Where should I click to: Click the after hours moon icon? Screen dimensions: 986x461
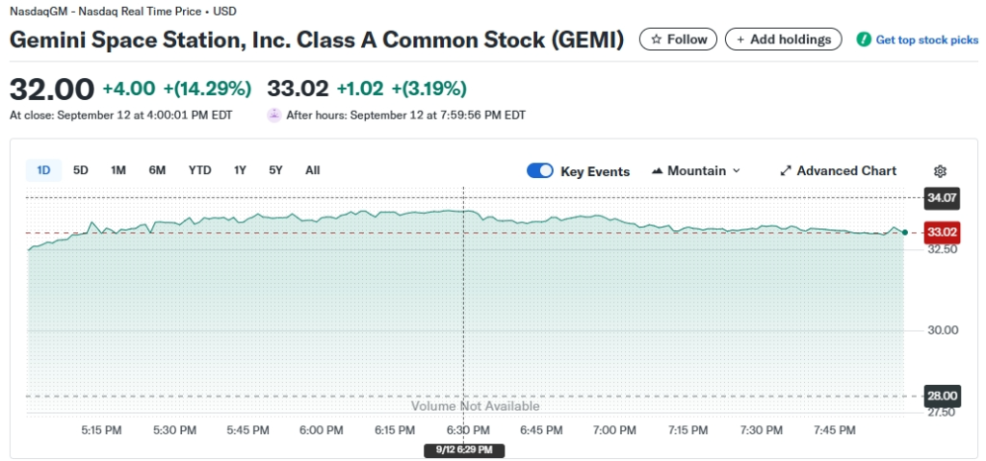[x=274, y=115]
